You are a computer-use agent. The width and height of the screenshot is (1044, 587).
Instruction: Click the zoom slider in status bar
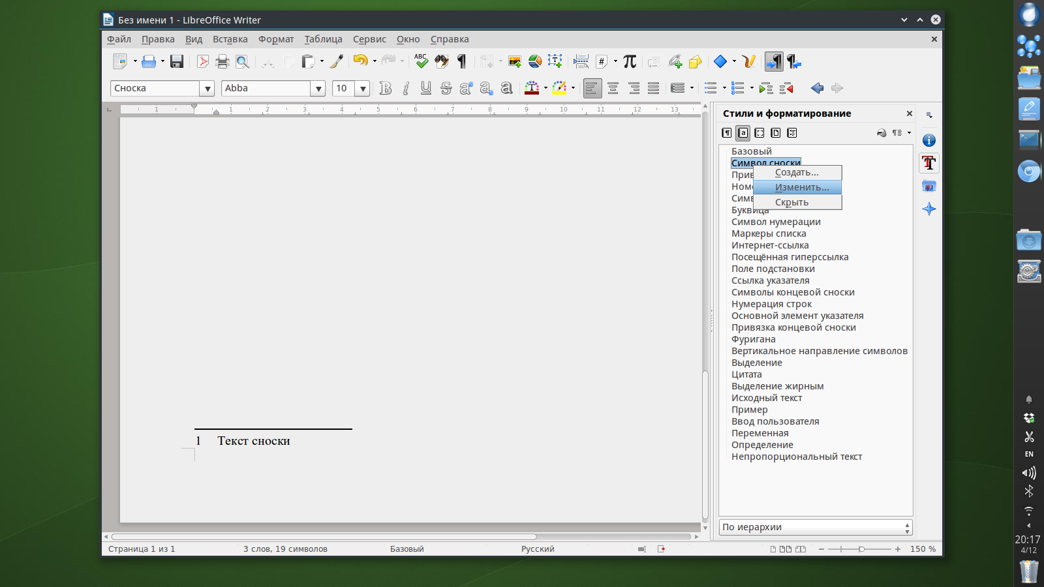click(x=861, y=549)
